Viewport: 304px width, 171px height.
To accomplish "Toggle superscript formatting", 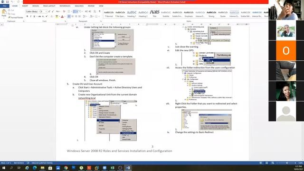I will tap(47, 17).
